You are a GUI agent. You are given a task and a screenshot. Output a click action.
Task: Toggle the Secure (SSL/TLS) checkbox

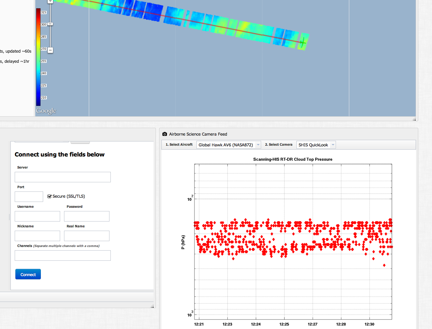click(50, 196)
